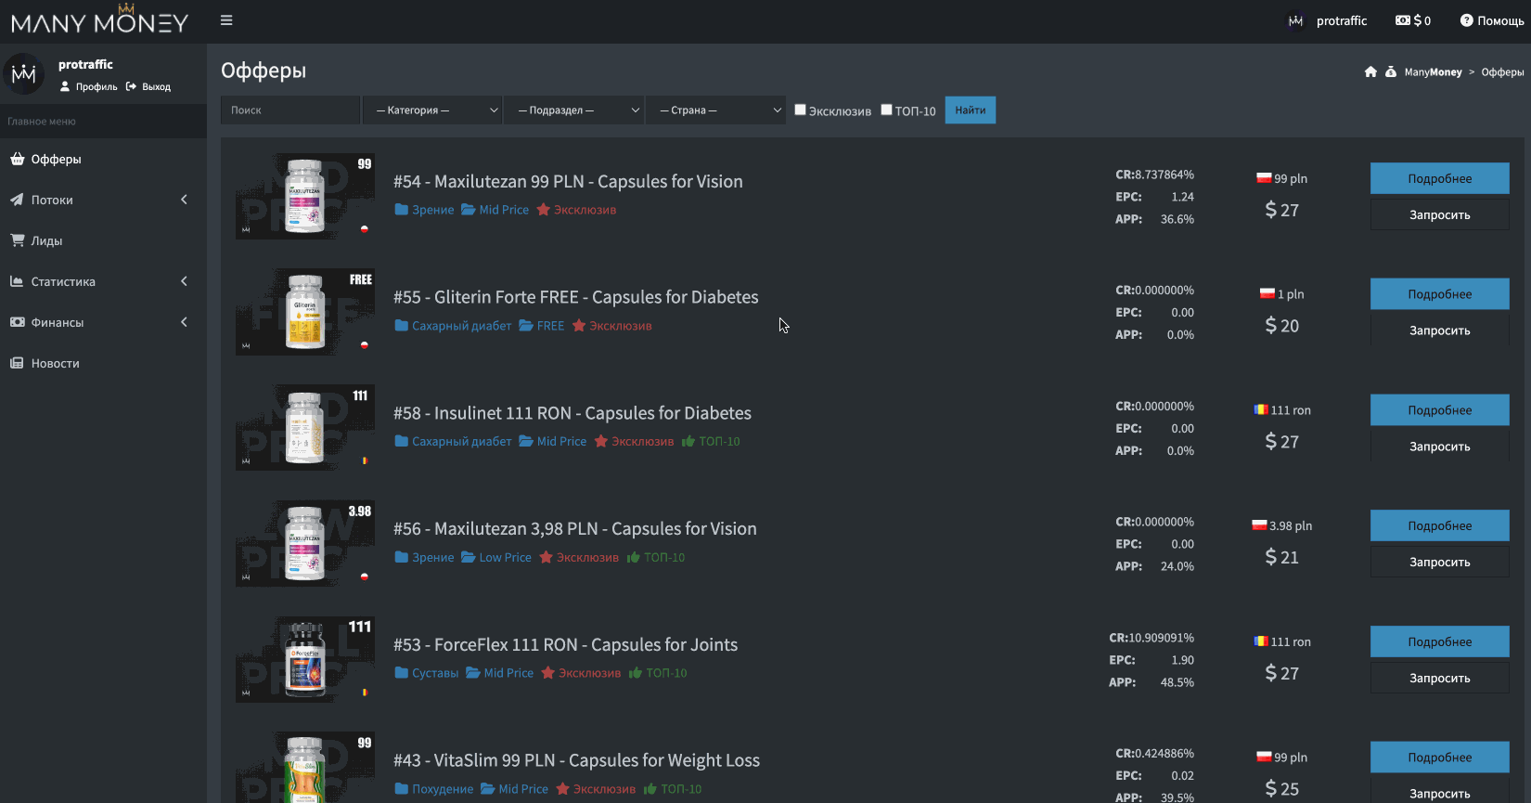The height and width of the screenshot is (803, 1531).
Task: Click the sidebar profile avatar logo
Action: coord(24,74)
